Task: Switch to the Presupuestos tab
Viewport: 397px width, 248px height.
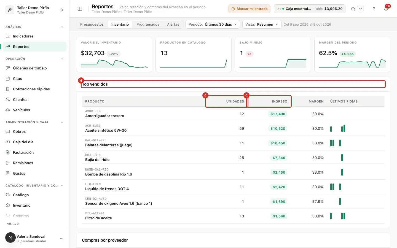Action: point(92,24)
